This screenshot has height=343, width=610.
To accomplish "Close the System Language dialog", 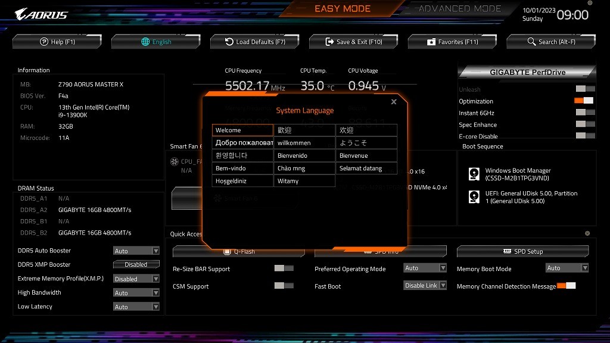I will click(394, 102).
